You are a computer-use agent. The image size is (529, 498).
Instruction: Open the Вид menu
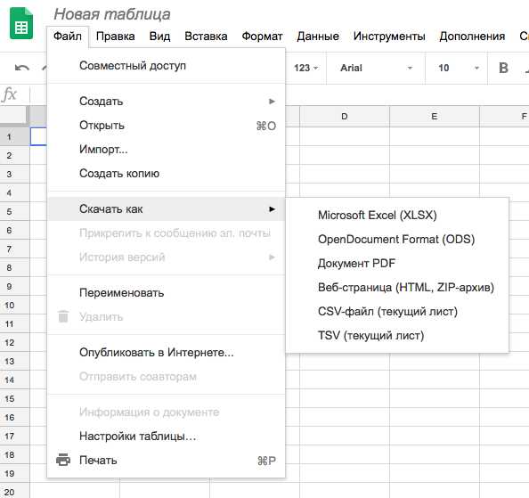tap(159, 37)
